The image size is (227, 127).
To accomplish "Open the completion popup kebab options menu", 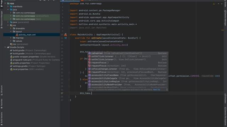I will click(167, 90).
